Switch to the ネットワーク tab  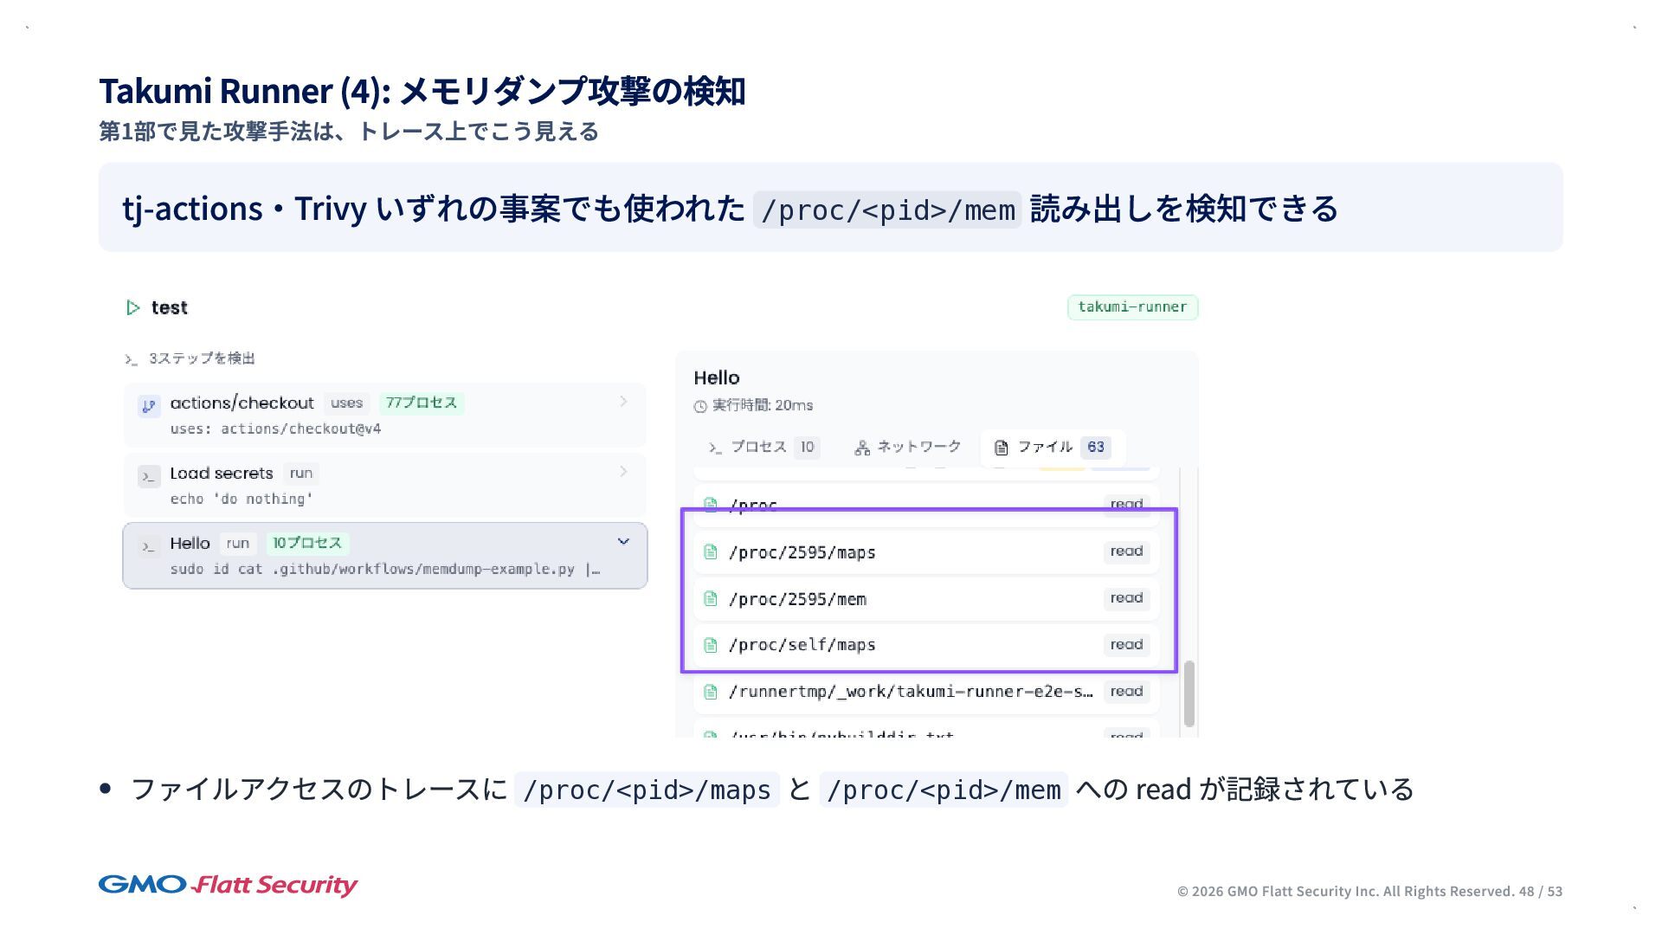tap(907, 448)
